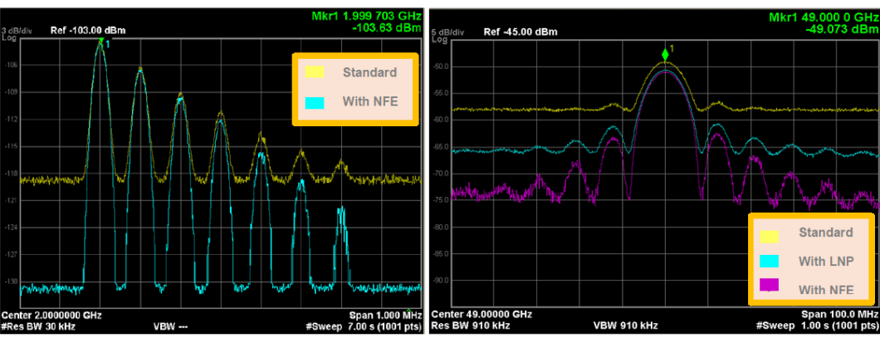Click '#Sweep 7.00 s (1001 pts)' label
880x338 pixels.
point(363,326)
